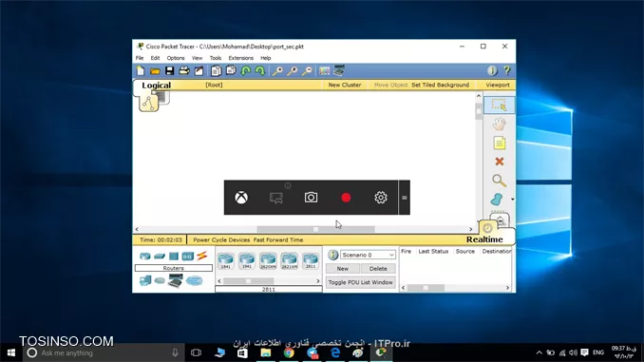Expand the polygon tool dropdown arrow
The image size is (644, 362).
point(512,200)
